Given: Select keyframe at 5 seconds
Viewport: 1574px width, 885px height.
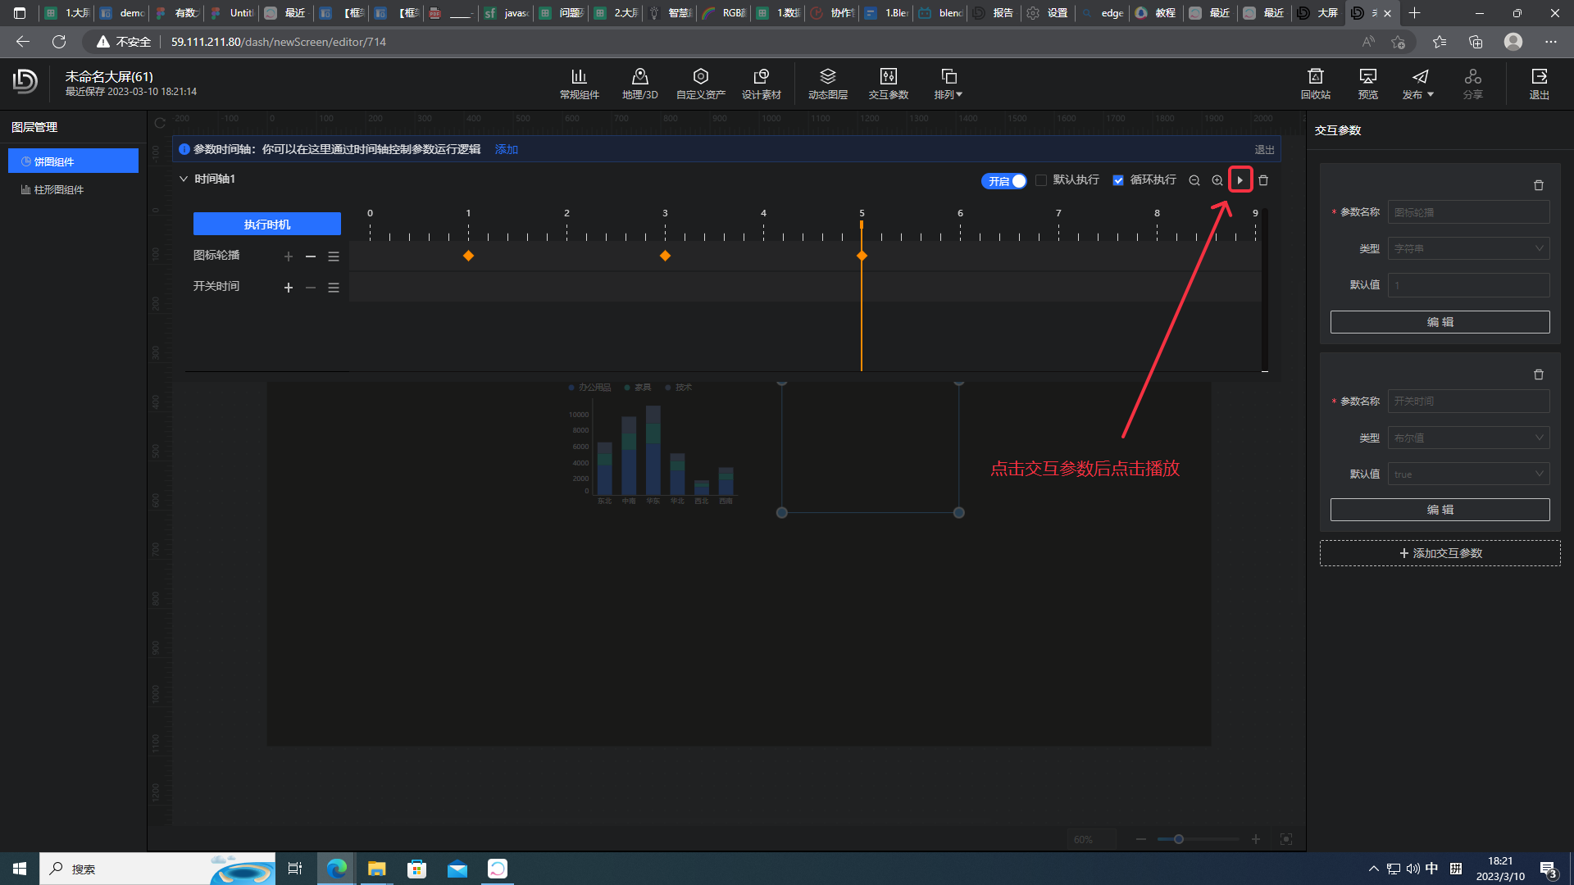Looking at the screenshot, I should (x=862, y=256).
